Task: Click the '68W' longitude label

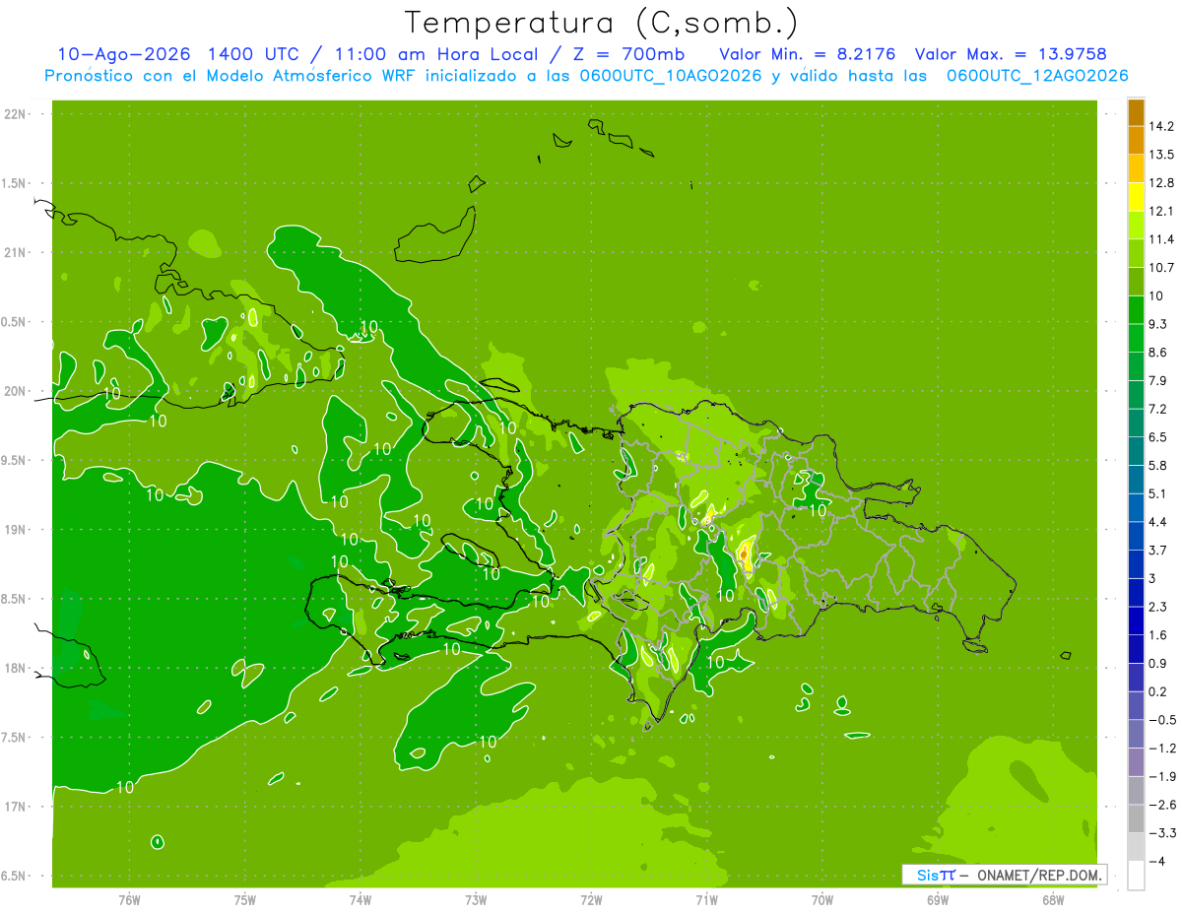Action: (1053, 899)
